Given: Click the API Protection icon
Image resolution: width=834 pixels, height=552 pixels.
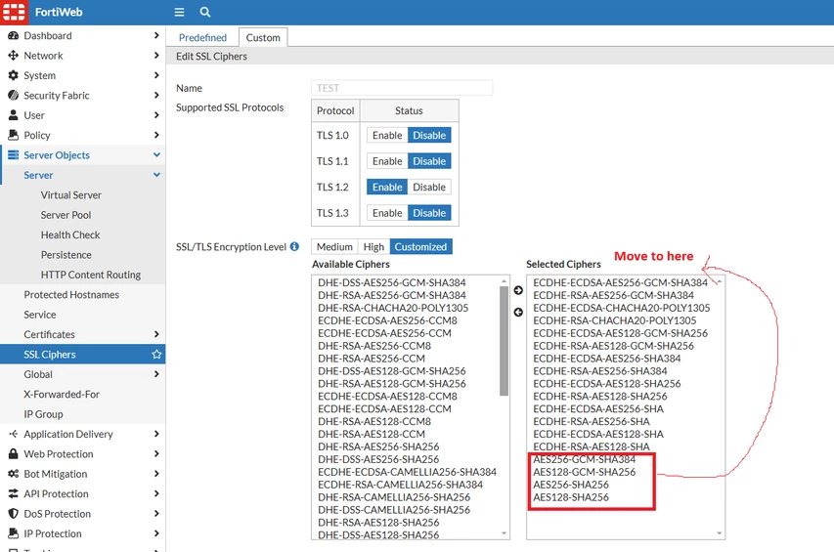Looking at the screenshot, I should pos(14,493).
